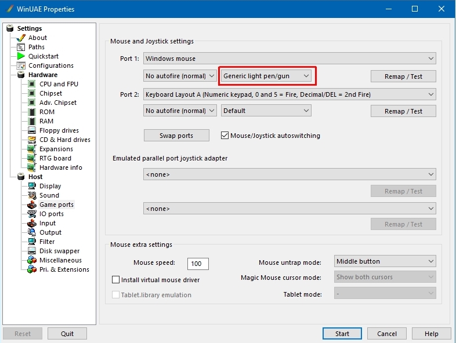This screenshot has height=343, width=456.
Task: Click the Miscellaneous cubes icon
Action: [32, 260]
